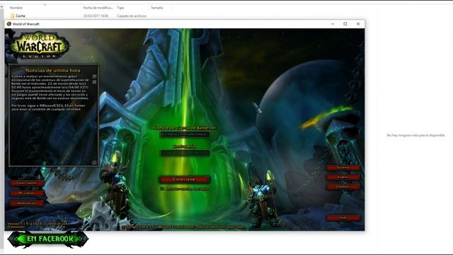Click the news panel scroll-down arrow

pos(94,162)
